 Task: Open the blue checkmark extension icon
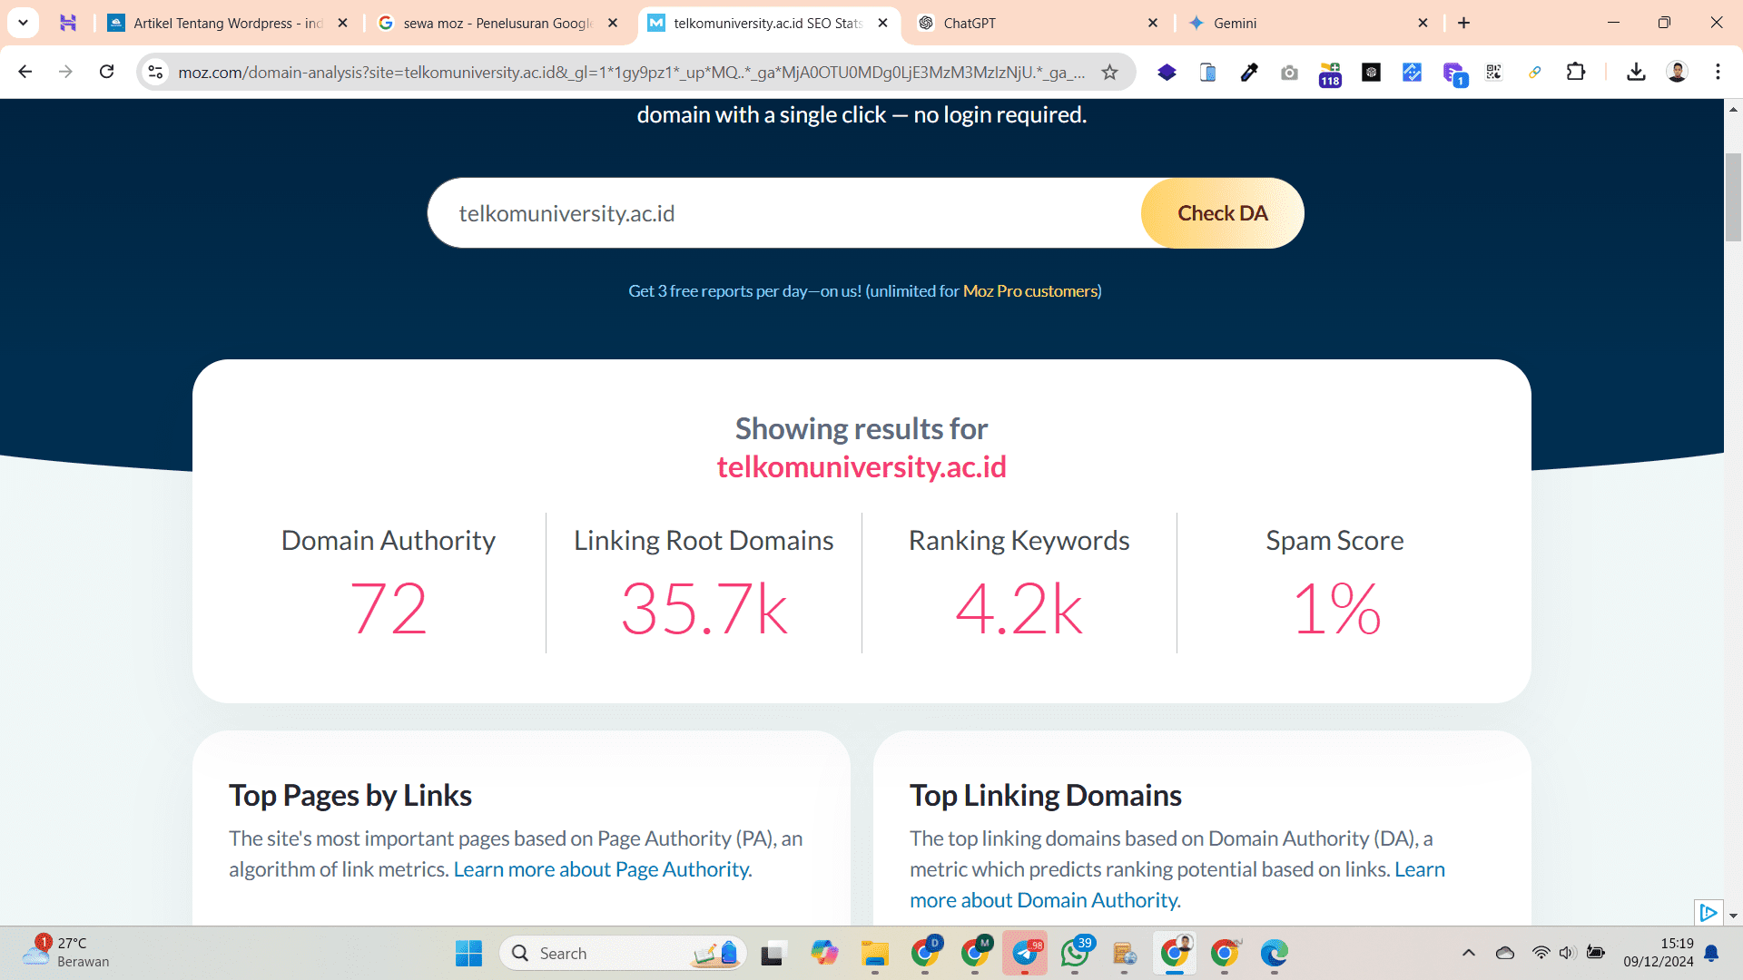coord(1412,72)
